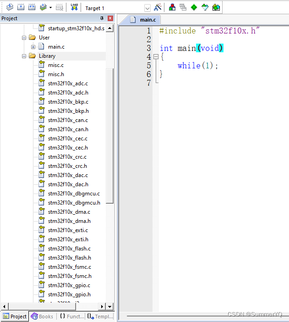The width and height of the screenshot is (289, 322).
Task: Select the Library folder
Action: click(x=47, y=56)
